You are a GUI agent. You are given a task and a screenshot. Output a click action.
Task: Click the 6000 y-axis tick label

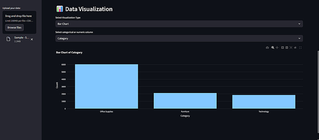pyautogui.click(x=64, y=65)
